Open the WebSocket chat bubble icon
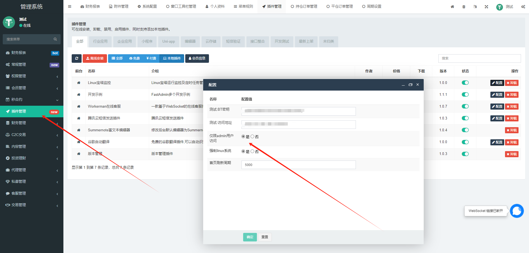 pyautogui.click(x=517, y=211)
